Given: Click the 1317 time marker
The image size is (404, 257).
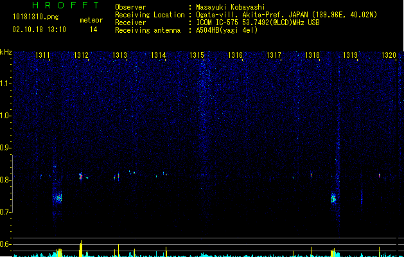Looking at the screenshot, I should click(274, 55).
